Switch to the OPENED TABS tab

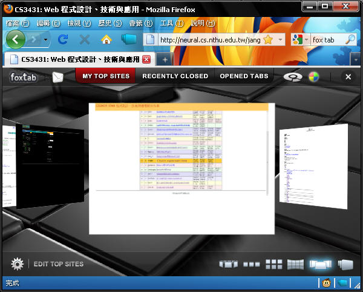click(244, 76)
